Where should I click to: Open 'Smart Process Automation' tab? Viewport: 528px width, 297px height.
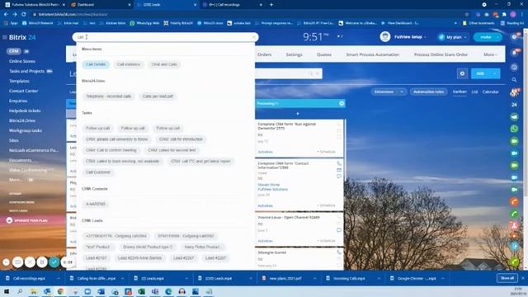[372, 54]
